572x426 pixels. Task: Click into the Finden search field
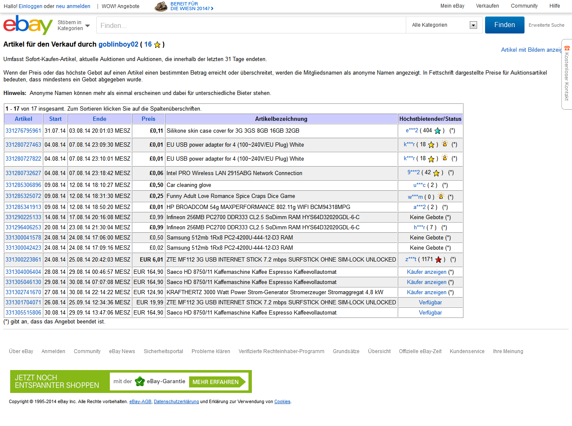[x=251, y=25]
